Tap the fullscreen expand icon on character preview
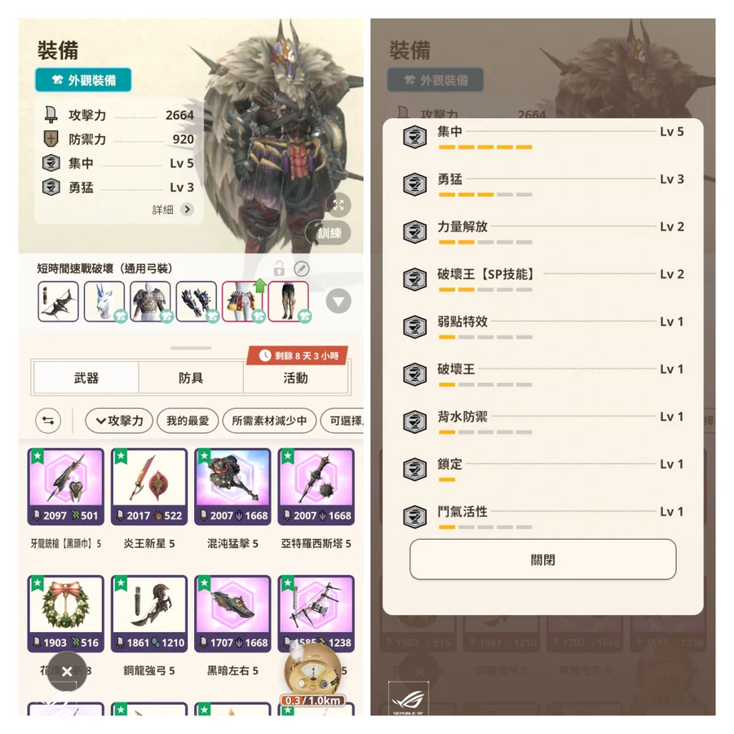 338,205
